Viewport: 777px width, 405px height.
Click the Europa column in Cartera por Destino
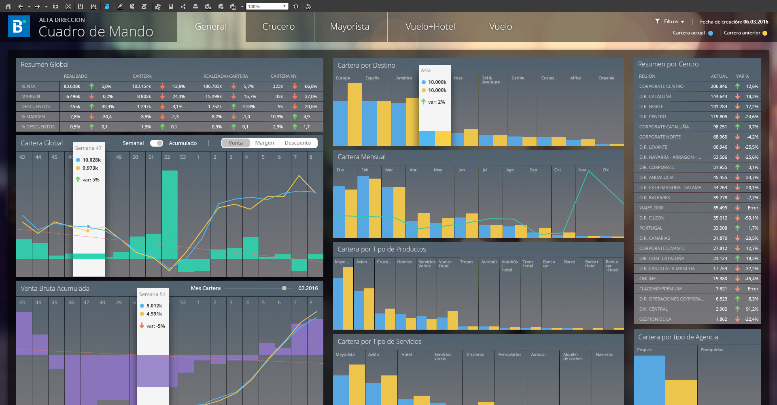347,109
